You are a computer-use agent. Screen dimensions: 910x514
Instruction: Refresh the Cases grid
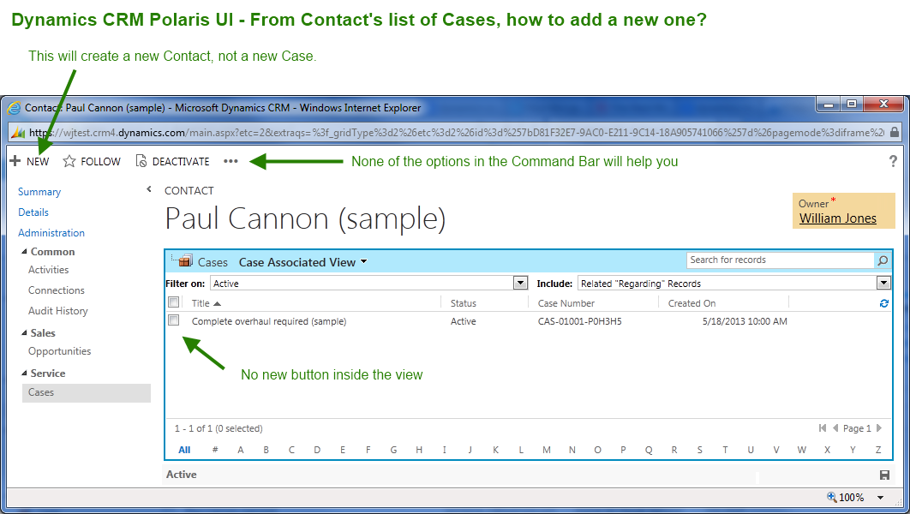point(883,303)
